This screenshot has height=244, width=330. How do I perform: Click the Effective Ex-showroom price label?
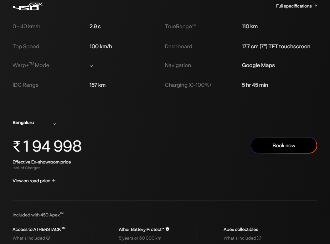[42, 162]
